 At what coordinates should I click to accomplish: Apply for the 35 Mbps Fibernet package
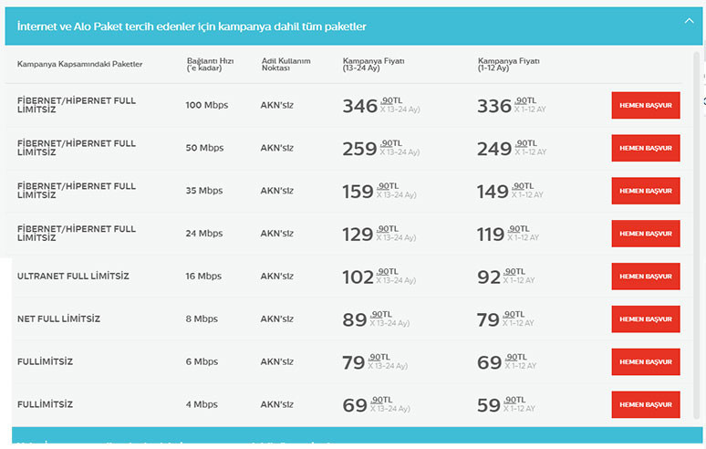pos(645,191)
